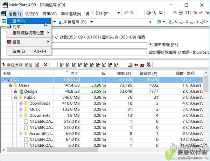210x161 pixels.
Task: Click the red double-arrow width icon
Action: (136, 65)
